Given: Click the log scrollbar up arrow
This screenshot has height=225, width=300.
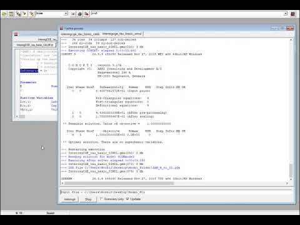Looking at the screenshot, I should point(291,39).
